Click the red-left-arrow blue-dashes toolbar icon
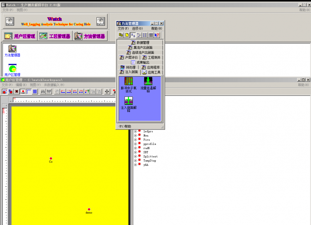Screen dimensions: 311x225 tap(63, 91)
